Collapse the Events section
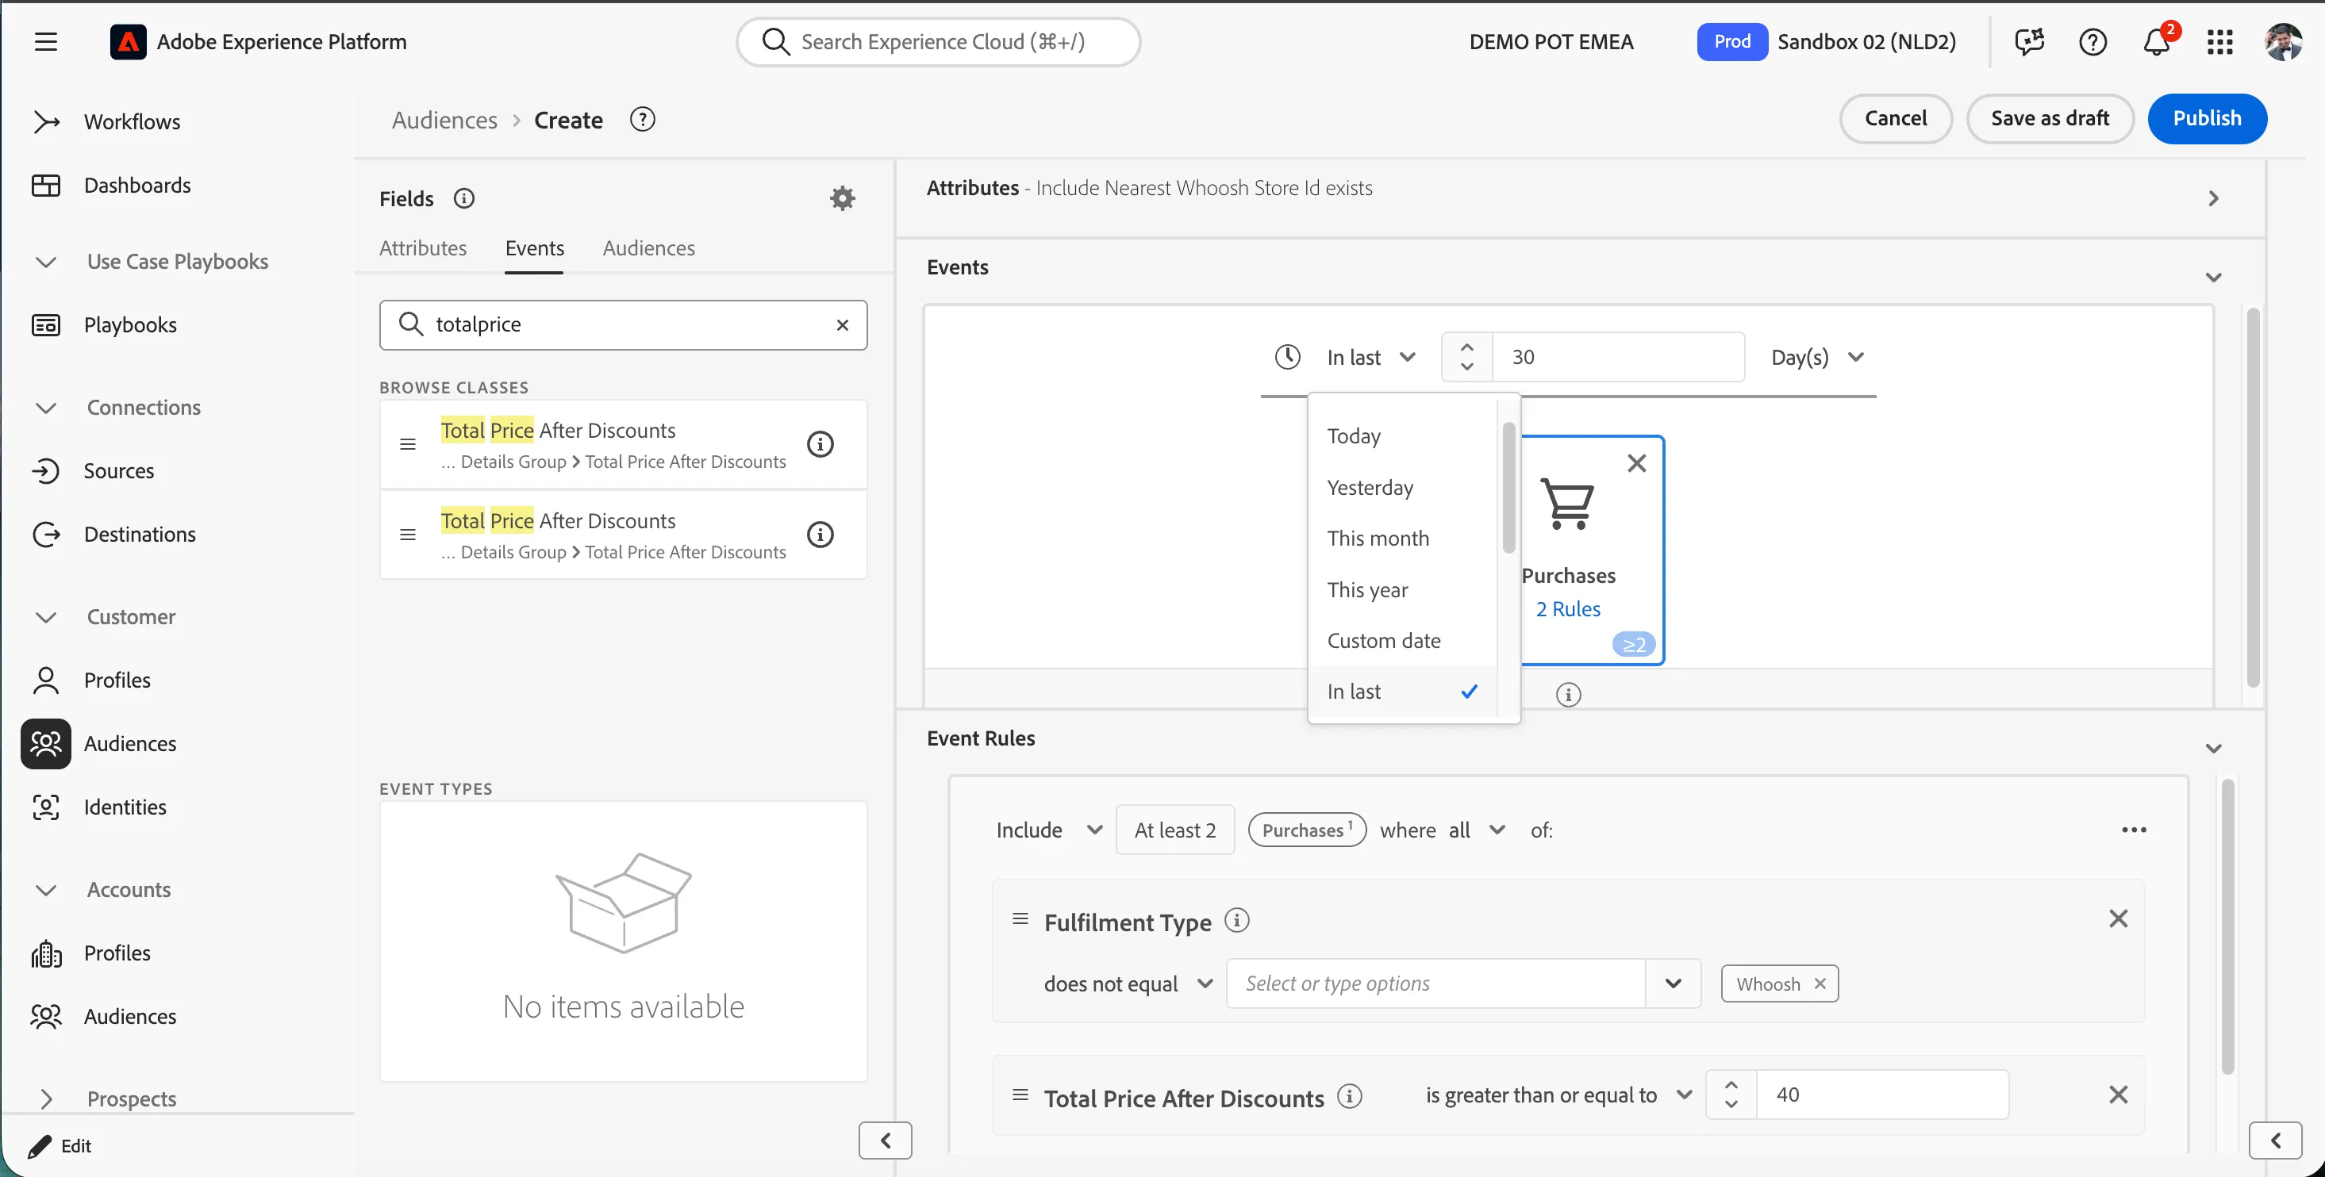The image size is (2325, 1177). tap(2213, 277)
